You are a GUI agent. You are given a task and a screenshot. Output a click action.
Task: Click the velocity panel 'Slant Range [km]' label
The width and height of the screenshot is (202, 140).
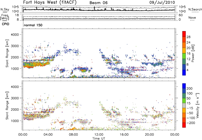(x=7, y=106)
